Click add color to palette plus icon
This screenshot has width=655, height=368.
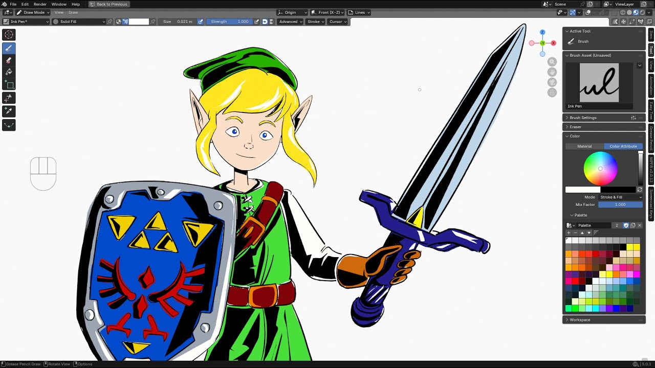click(569, 233)
